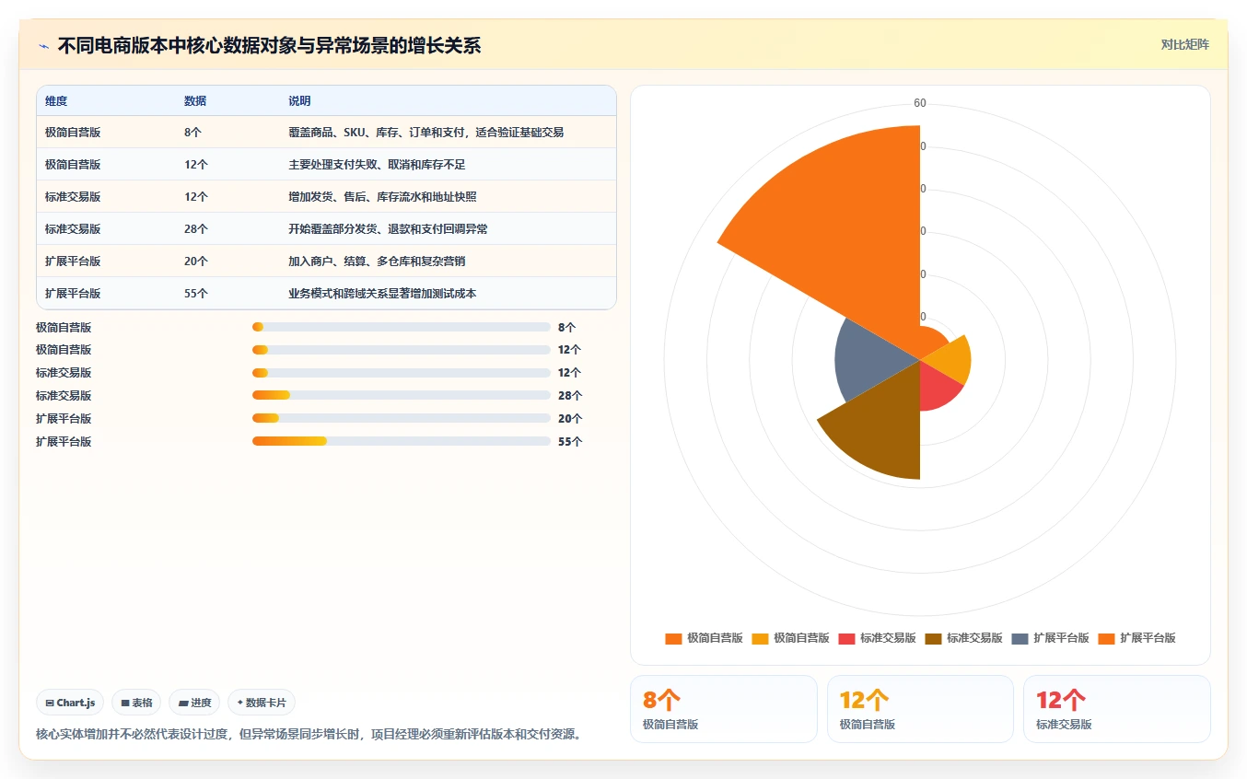Select the row 开始覆盖部分发货、退款和支付回调异常
The image size is (1247, 779).
coord(326,229)
